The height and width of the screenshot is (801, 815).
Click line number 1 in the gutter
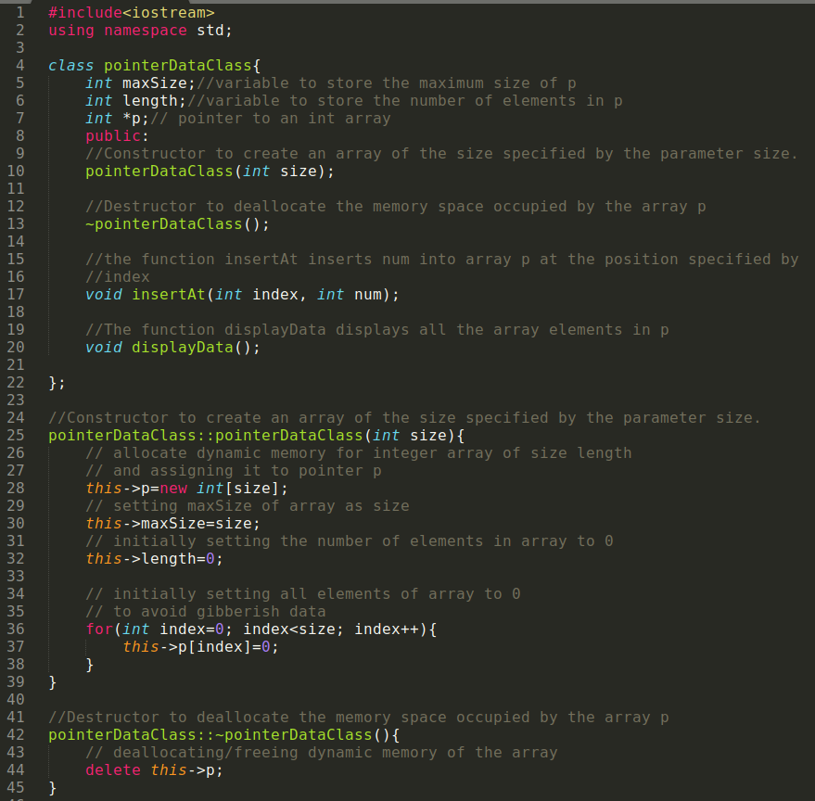point(19,12)
